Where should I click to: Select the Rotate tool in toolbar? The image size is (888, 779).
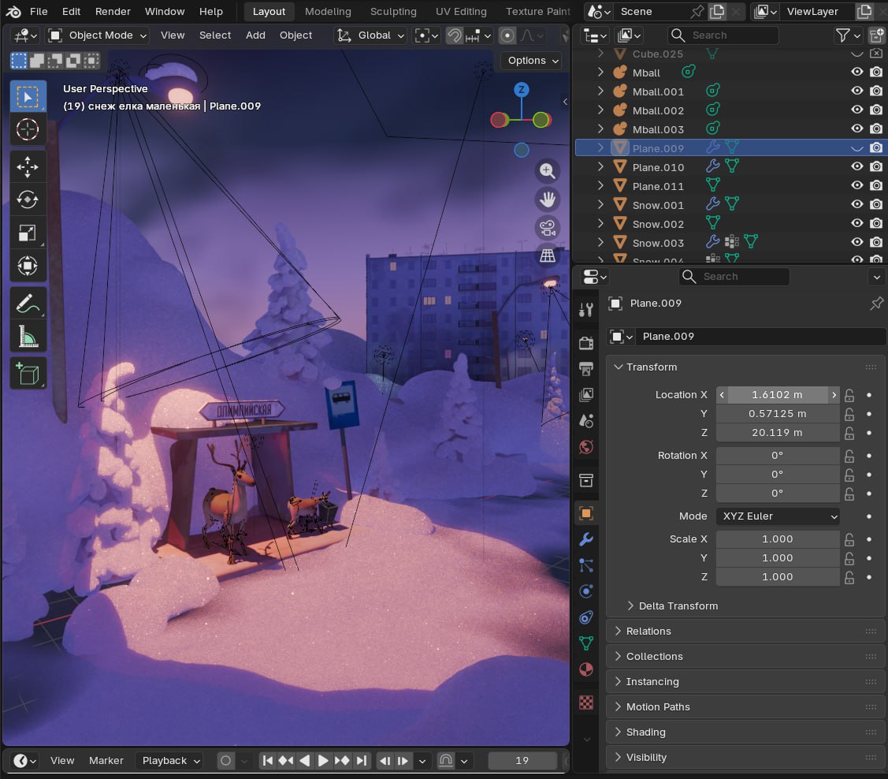(x=28, y=199)
